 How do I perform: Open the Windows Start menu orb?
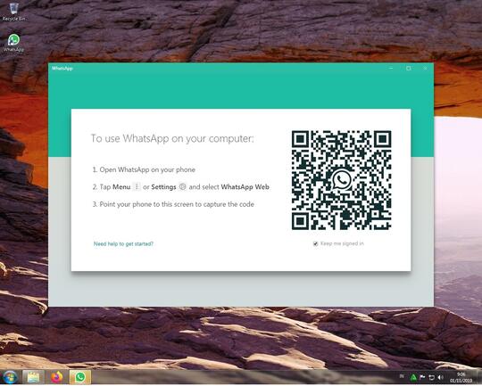(10, 377)
